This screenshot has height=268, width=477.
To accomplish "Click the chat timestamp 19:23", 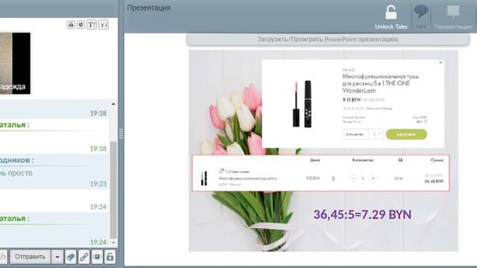I will (x=98, y=184).
